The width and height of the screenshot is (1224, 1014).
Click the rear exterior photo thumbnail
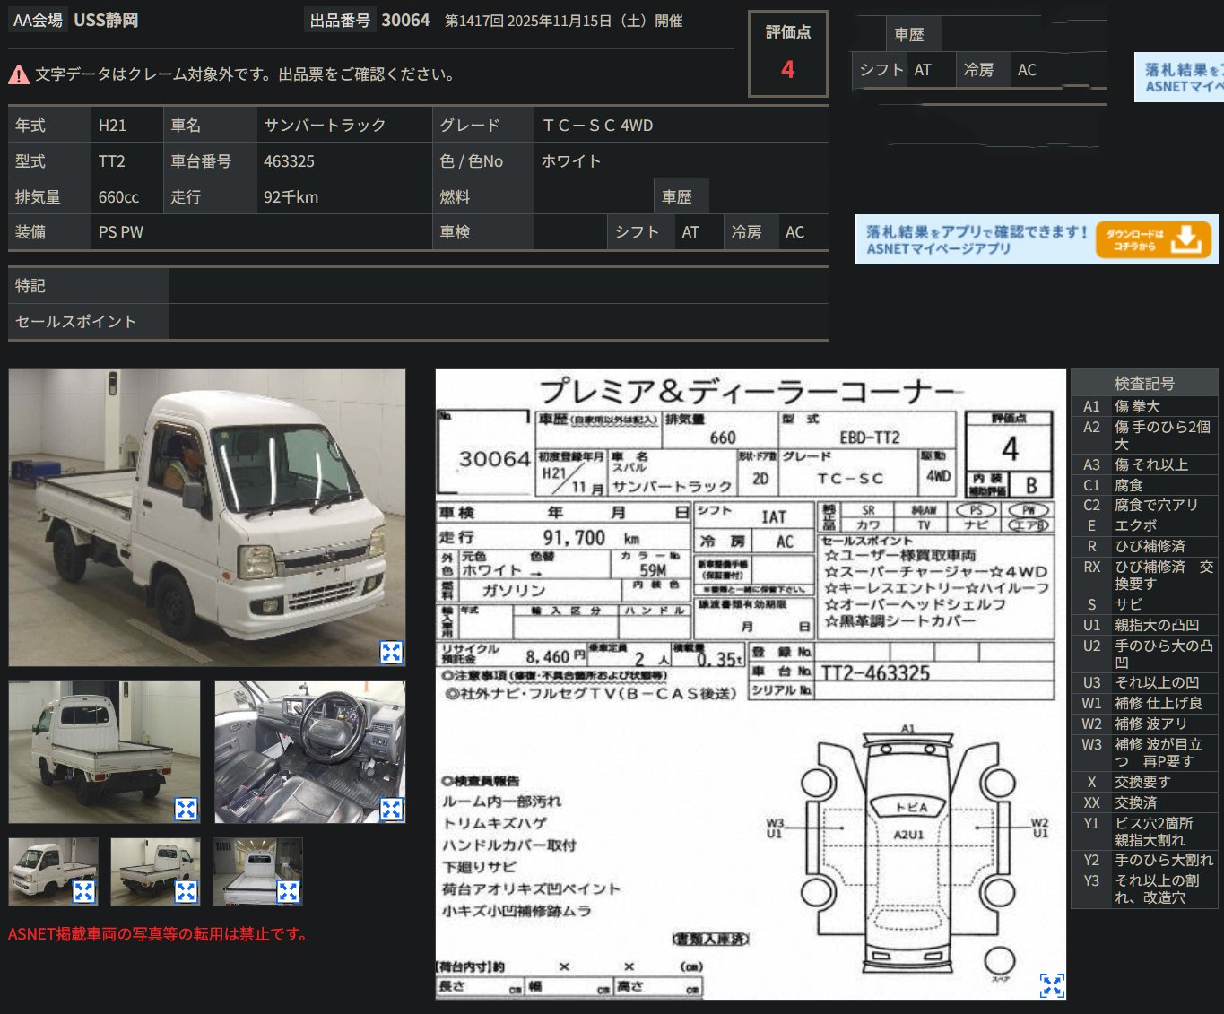click(x=104, y=751)
